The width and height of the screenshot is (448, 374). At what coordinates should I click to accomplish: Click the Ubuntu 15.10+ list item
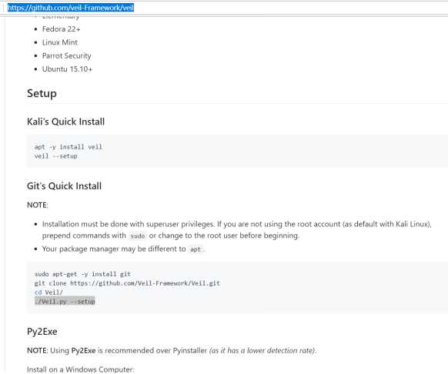67,69
